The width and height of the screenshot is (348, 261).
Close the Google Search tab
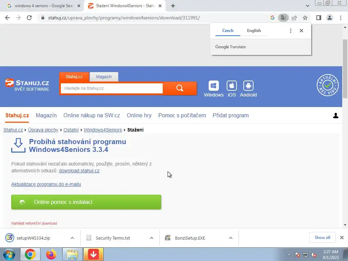(x=79, y=6)
